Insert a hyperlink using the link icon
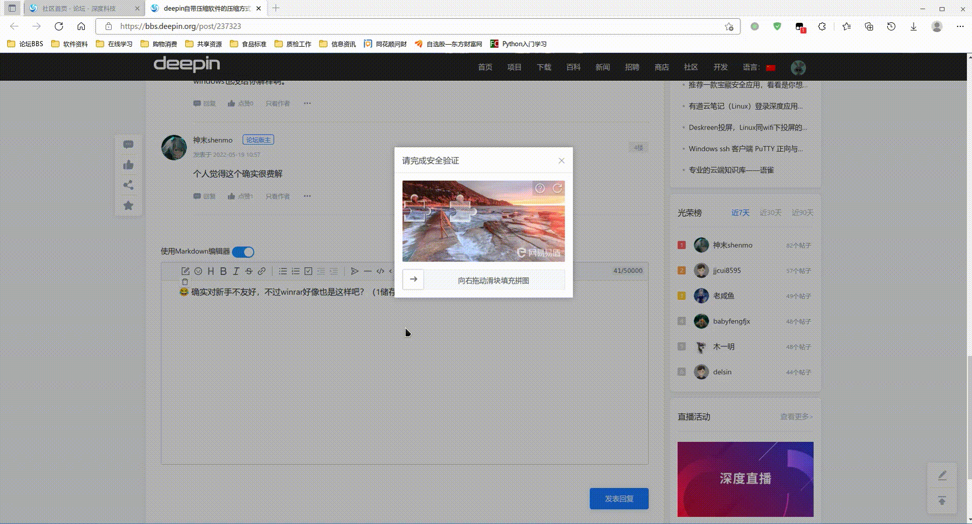This screenshot has height=524, width=972. (x=262, y=271)
